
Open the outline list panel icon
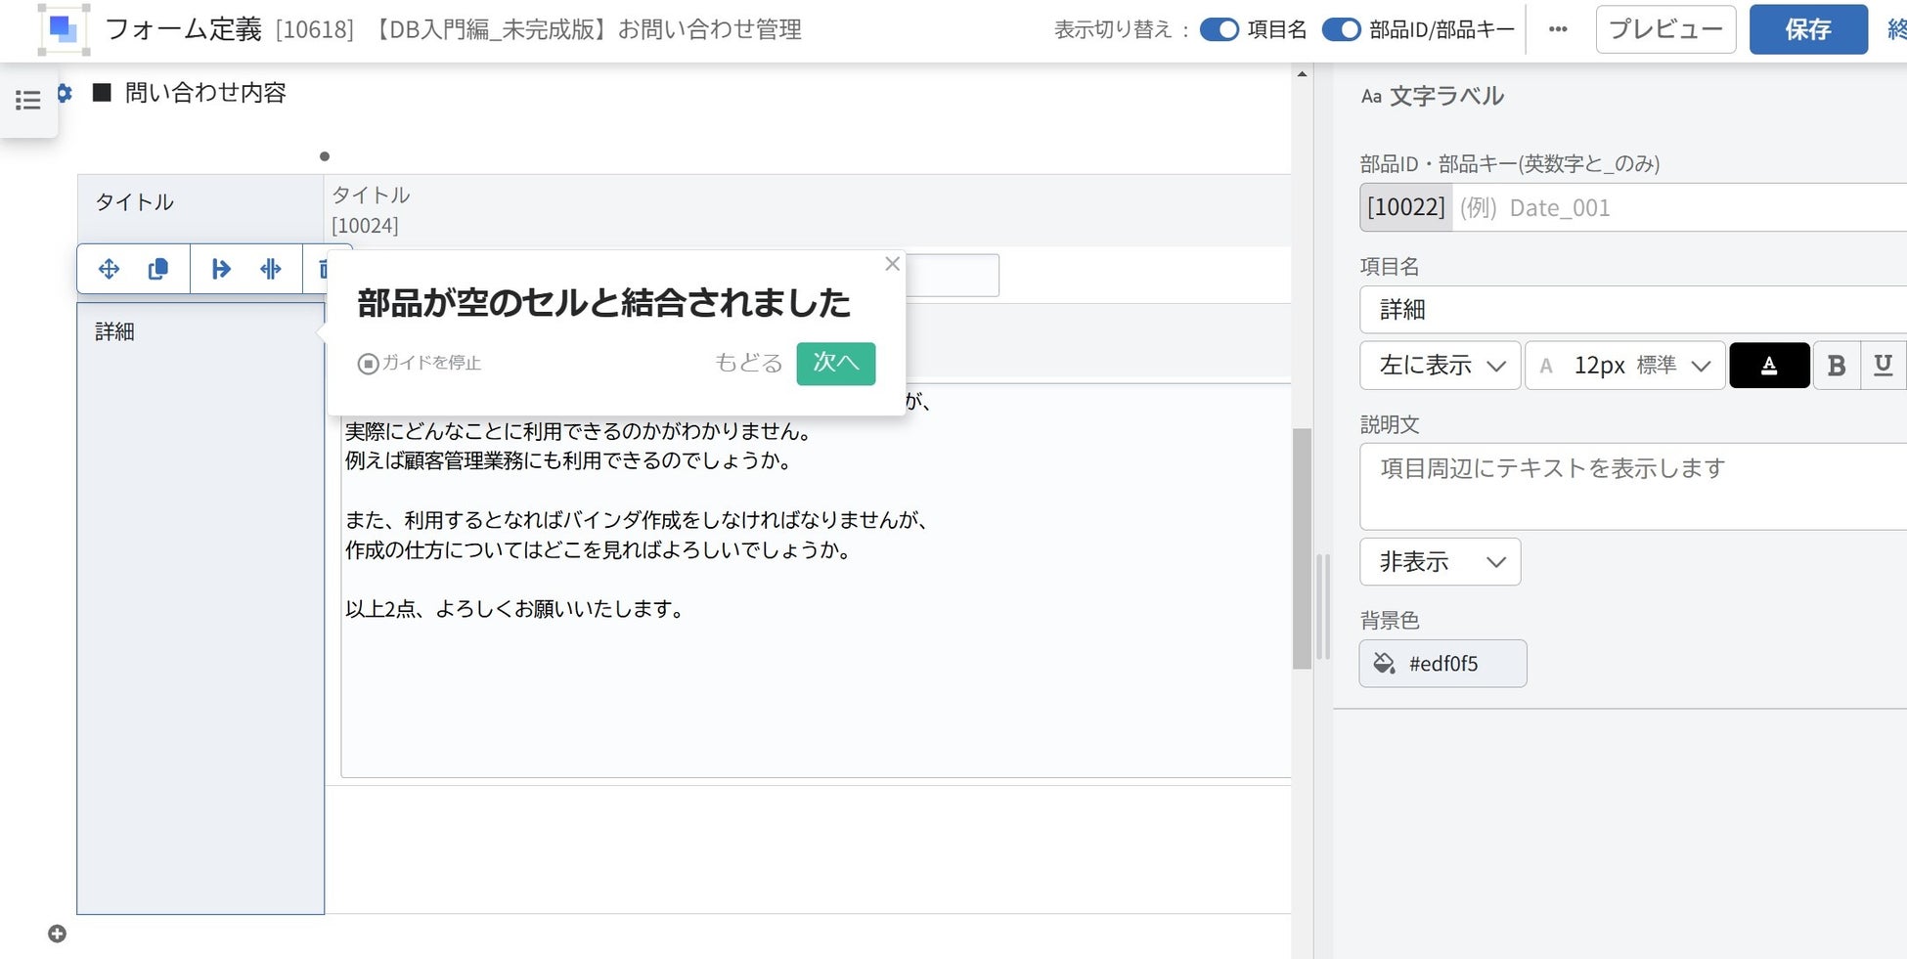click(28, 100)
